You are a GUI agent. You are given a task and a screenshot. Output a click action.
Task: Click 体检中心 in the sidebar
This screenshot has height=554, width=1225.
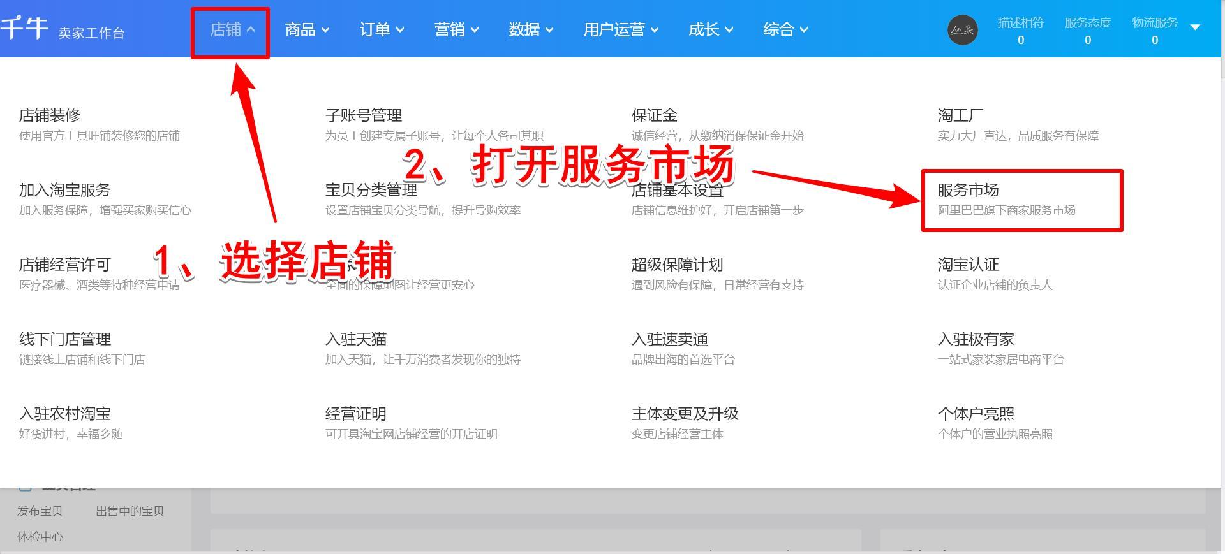tap(40, 536)
